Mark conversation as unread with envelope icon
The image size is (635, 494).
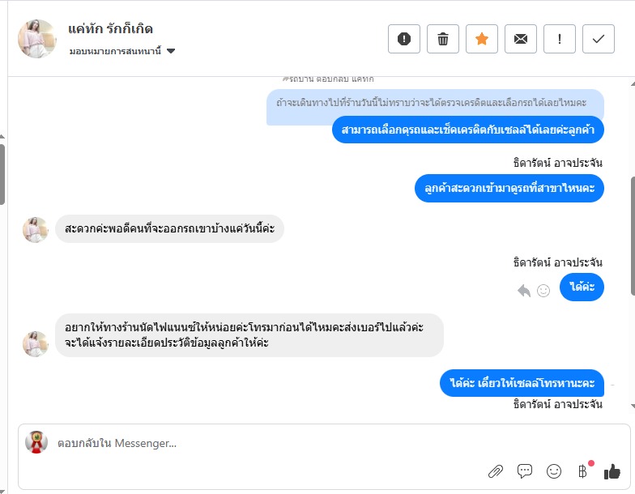521,39
